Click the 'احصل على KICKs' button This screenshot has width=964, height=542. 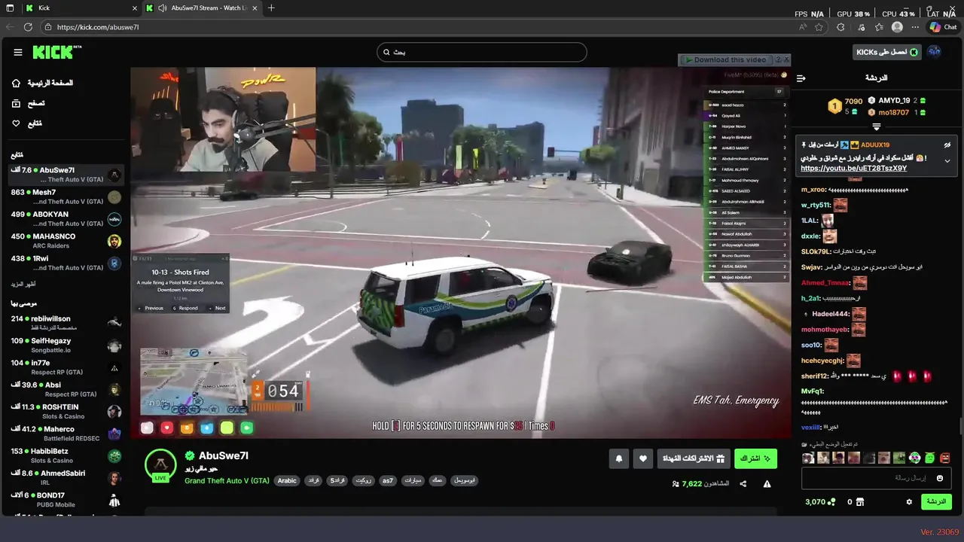[887, 52]
